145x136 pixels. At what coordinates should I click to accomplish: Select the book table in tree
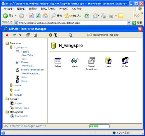pos(24,59)
